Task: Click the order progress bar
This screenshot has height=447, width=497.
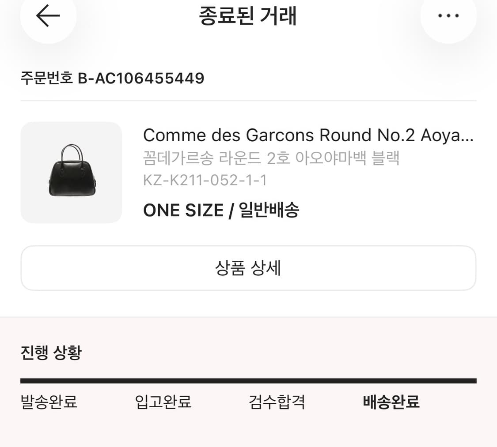Action: pos(248,379)
